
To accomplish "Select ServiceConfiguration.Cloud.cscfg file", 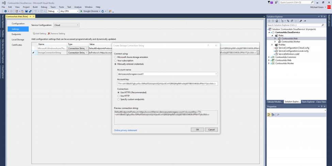I will pyautogui.click(x=294, y=48).
